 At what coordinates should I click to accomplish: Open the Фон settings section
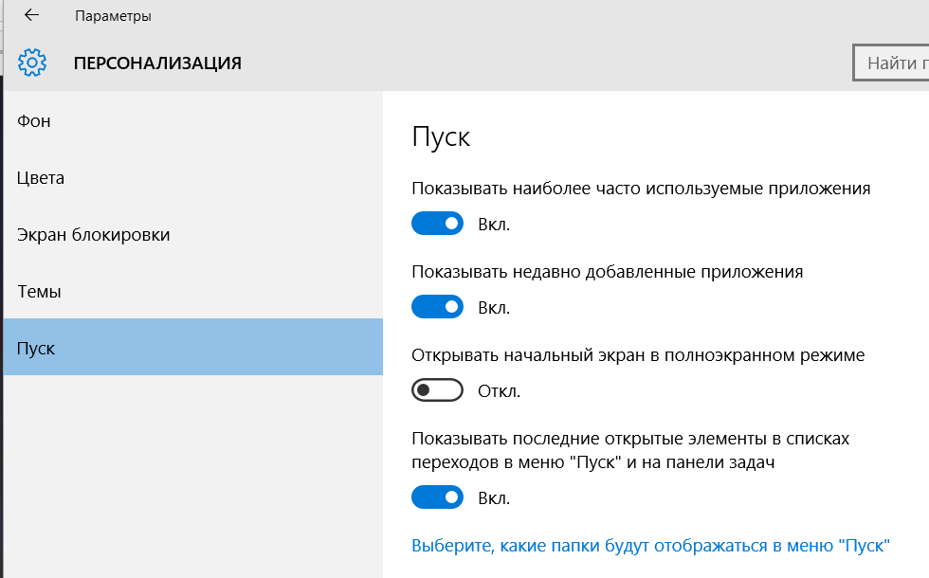[x=34, y=121]
